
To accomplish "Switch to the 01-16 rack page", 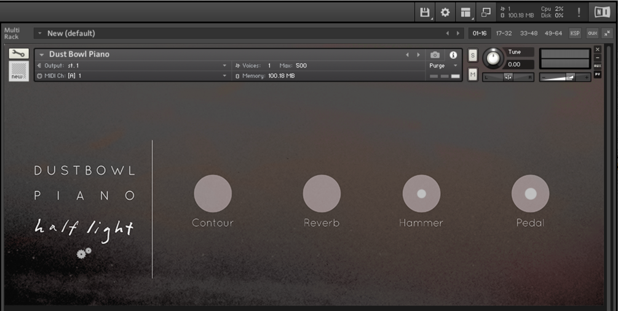I will [x=479, y=33].
